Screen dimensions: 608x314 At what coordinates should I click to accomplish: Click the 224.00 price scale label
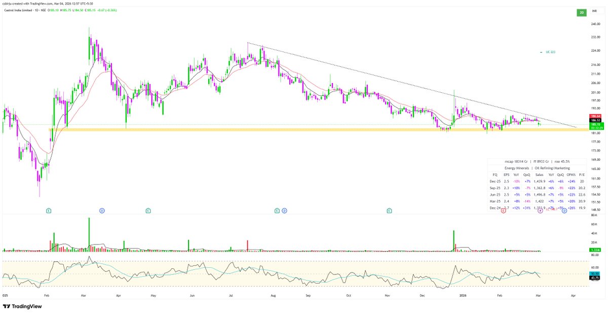click(x=596, y=51)
